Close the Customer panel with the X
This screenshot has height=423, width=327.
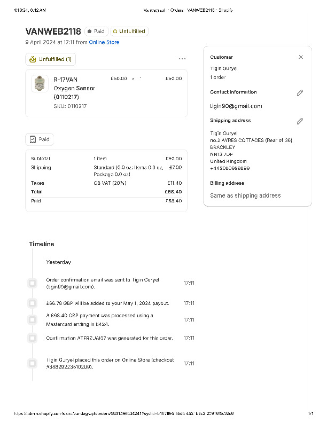coord(301,57)
